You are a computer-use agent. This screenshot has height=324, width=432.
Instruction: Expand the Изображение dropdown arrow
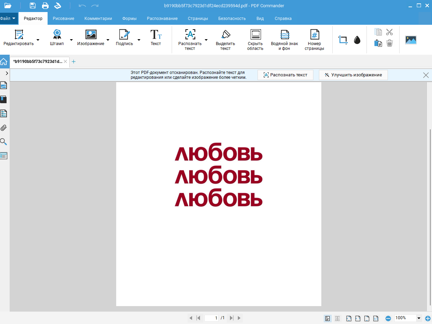[x=108, y=40]
